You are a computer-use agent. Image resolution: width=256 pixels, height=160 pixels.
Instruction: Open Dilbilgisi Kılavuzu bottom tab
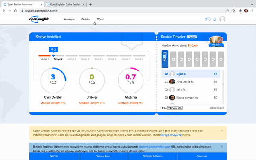153,156
